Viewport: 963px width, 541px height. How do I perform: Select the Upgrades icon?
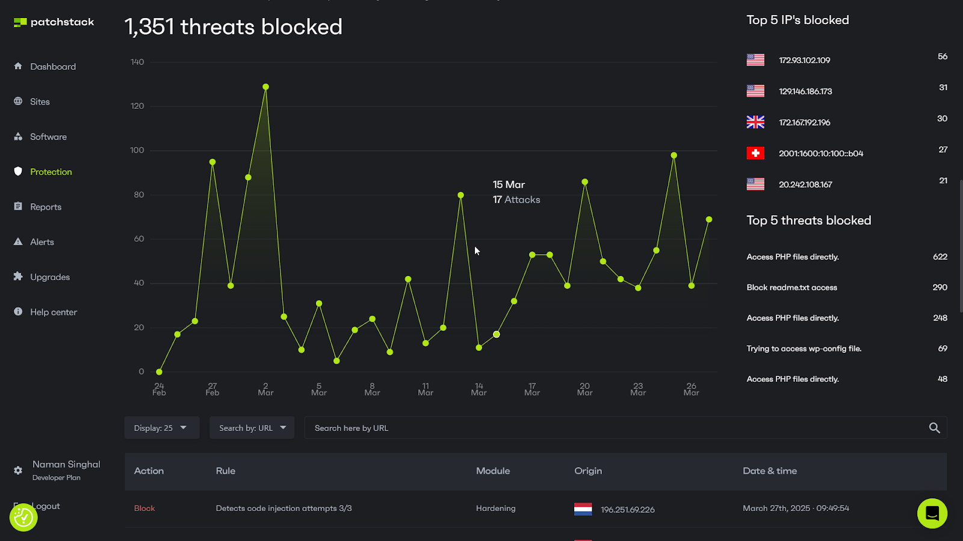[x=18, y=277]
